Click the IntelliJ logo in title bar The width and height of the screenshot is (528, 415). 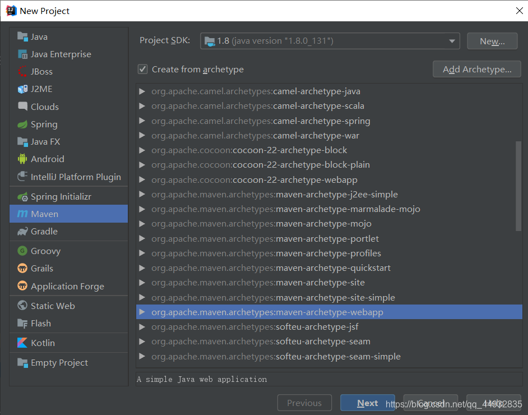click(11, 11)
